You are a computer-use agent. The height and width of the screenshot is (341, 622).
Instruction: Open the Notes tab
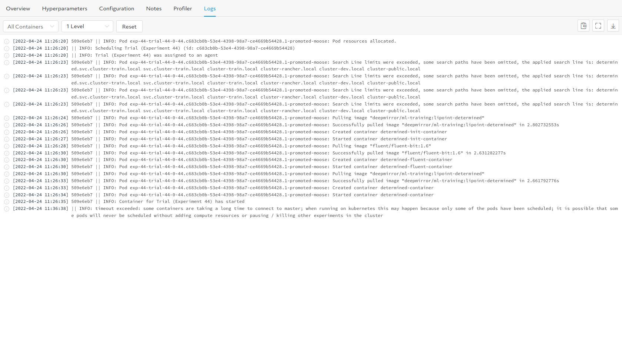(154, 9)
